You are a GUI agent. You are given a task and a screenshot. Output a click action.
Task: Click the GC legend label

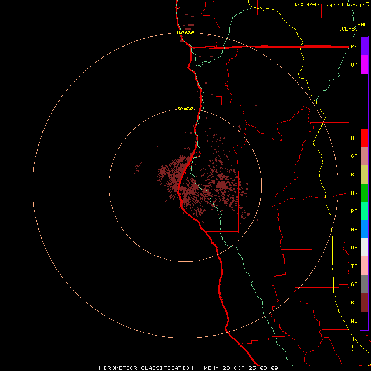354,284
